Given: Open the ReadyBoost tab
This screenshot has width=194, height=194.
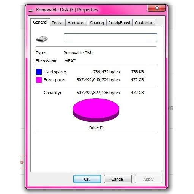Looking at the screenshot, I should [119, 23].
